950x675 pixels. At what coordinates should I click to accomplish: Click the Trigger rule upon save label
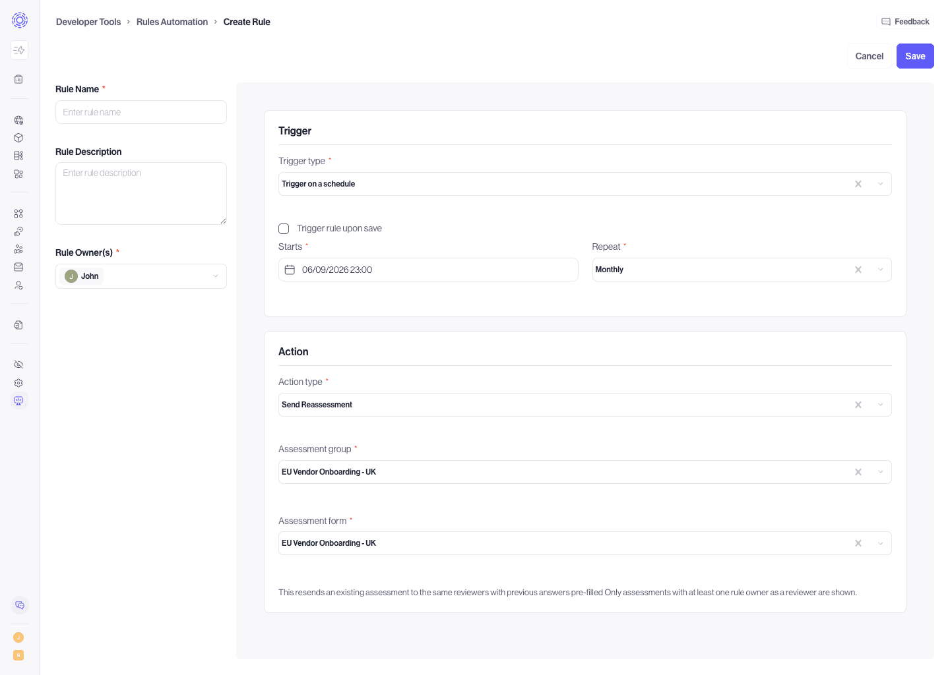pos(339,228)
